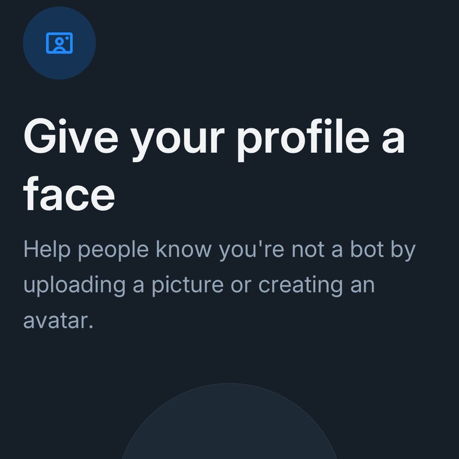Click the "uploading a picture or creating an" line
Image resolution: width=459 pixels, height=459 pixels.
click(199, 285)
